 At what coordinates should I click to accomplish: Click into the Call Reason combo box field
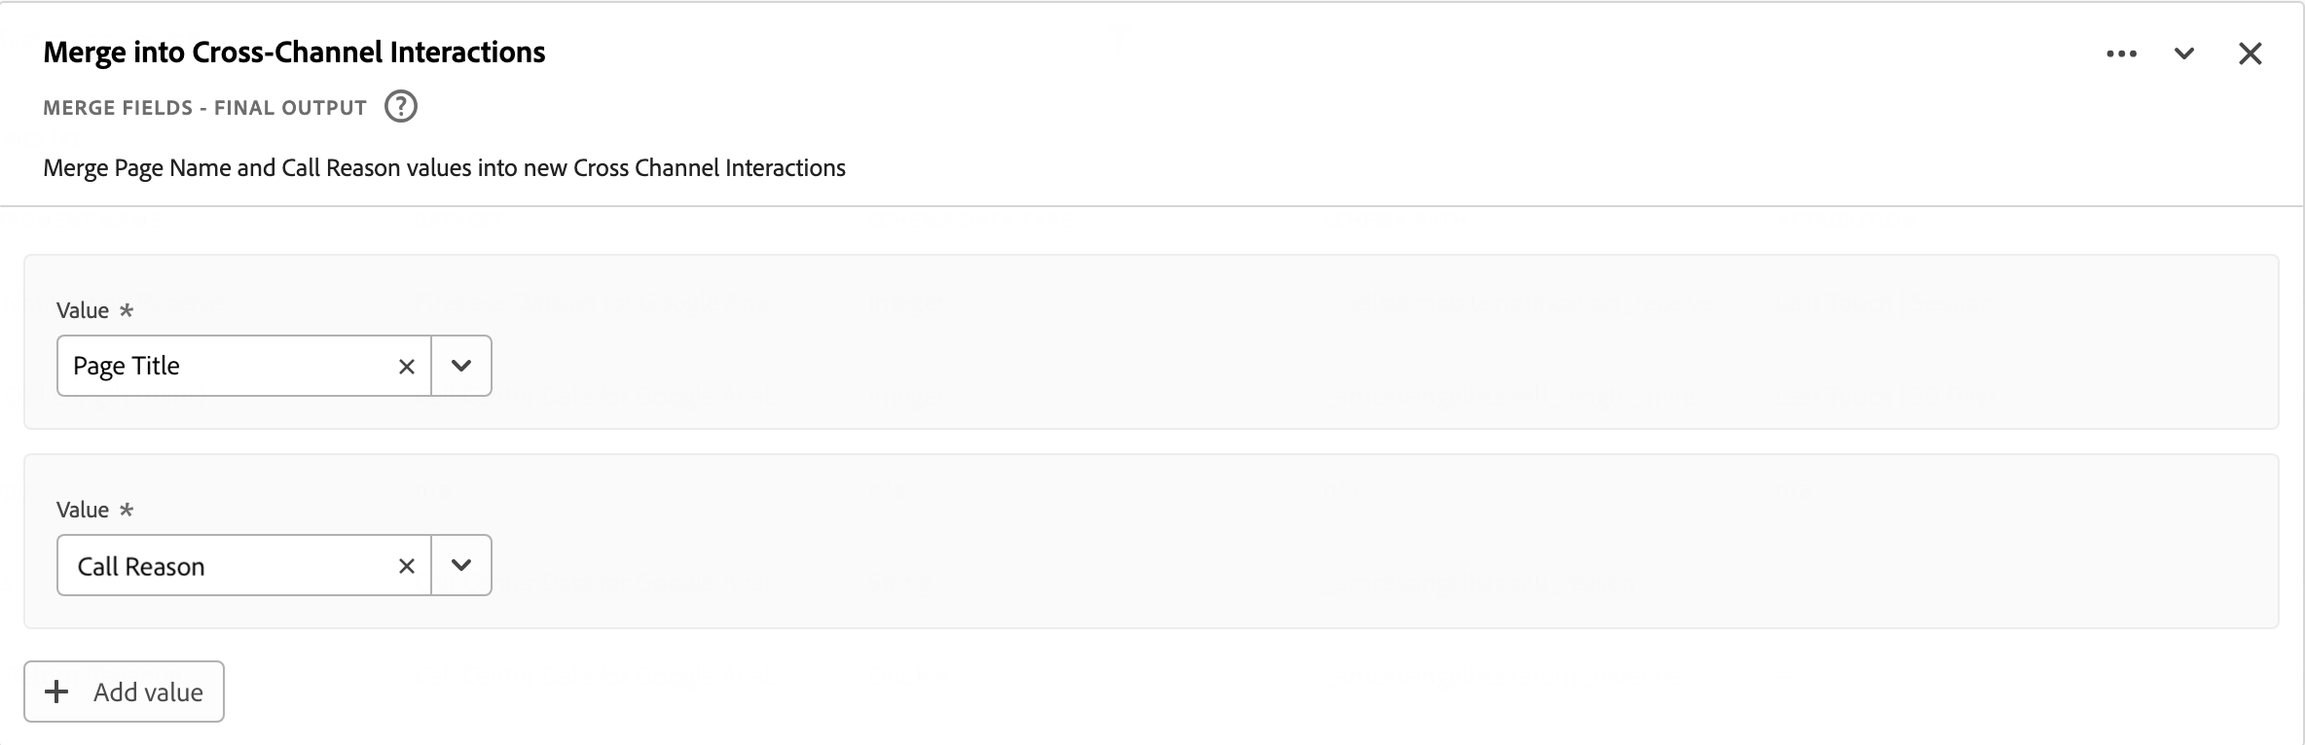[224, 565]
